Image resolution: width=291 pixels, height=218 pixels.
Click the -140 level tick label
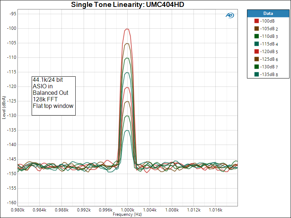12,145
